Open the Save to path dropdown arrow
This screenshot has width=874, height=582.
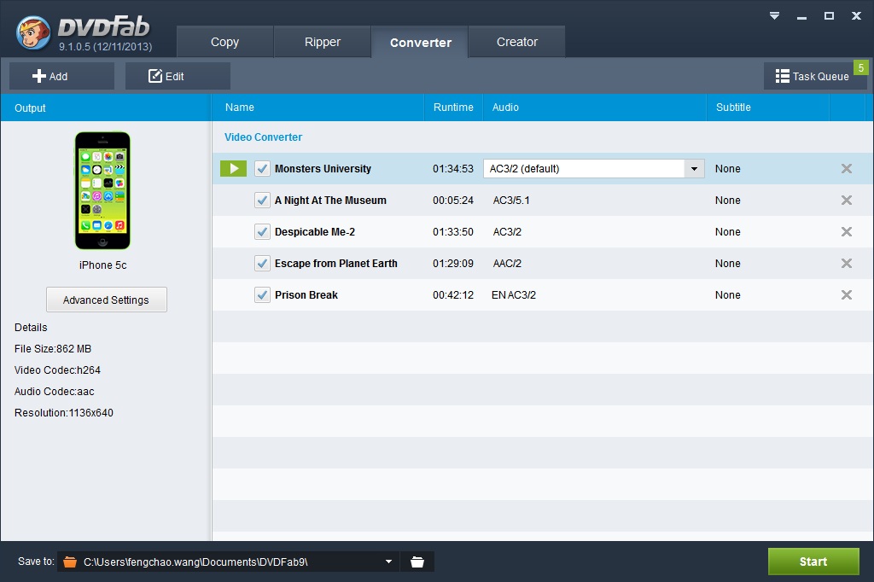click(x=388, y=562)
